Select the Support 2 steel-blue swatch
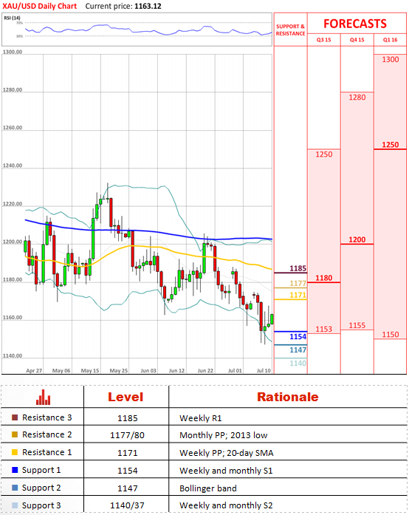 point(15,488)
